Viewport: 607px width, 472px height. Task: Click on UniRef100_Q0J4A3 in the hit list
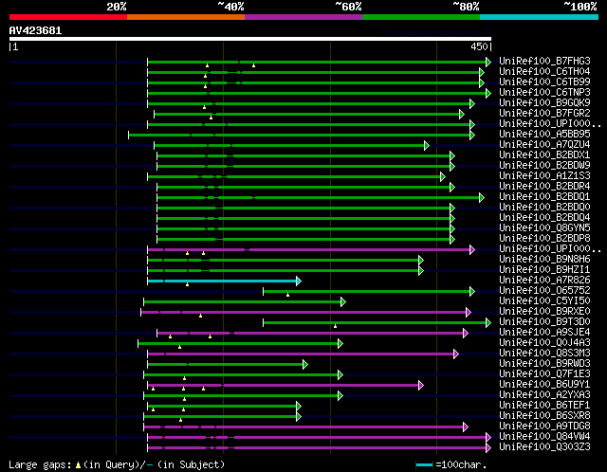pyautogui.click(x=544, y=343)
